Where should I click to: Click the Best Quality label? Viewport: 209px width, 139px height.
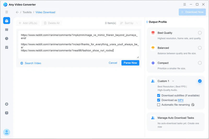click(165, 33)
